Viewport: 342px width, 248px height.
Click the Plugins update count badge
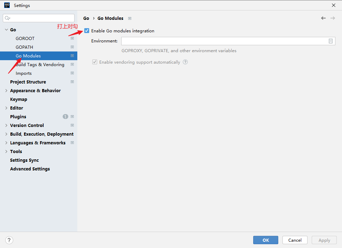(x=65, y=117)
